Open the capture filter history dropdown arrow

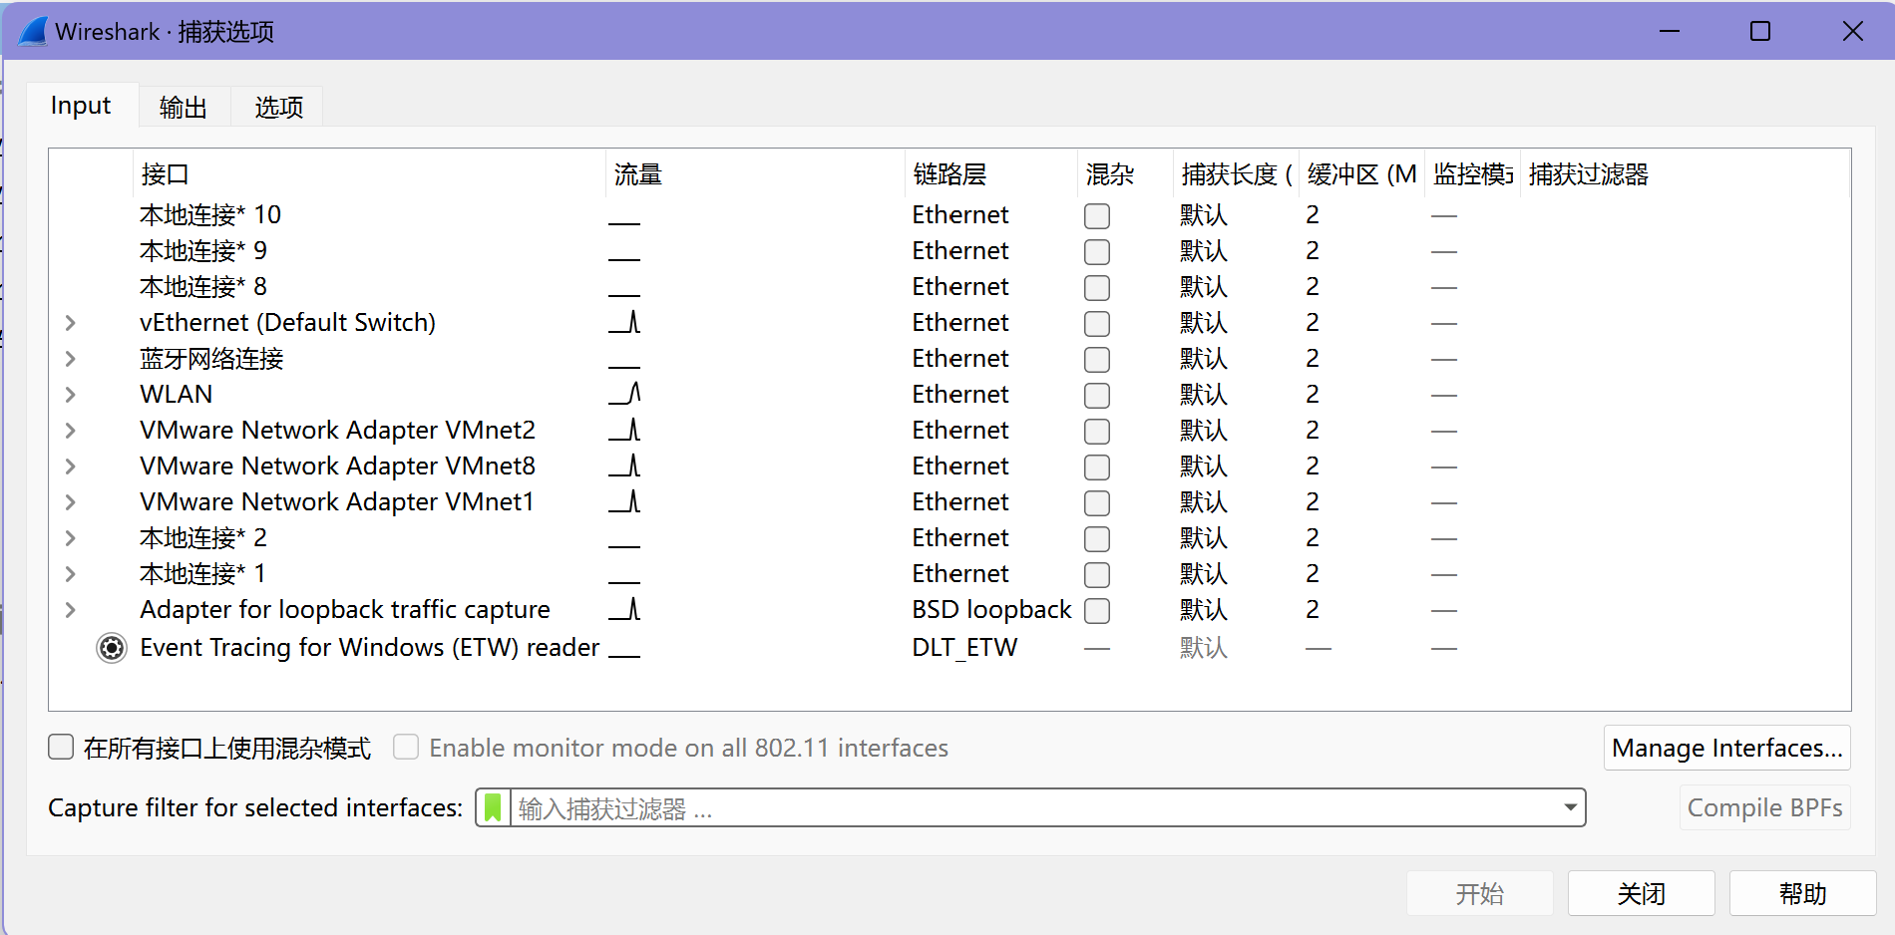(x=1570, y=807)
